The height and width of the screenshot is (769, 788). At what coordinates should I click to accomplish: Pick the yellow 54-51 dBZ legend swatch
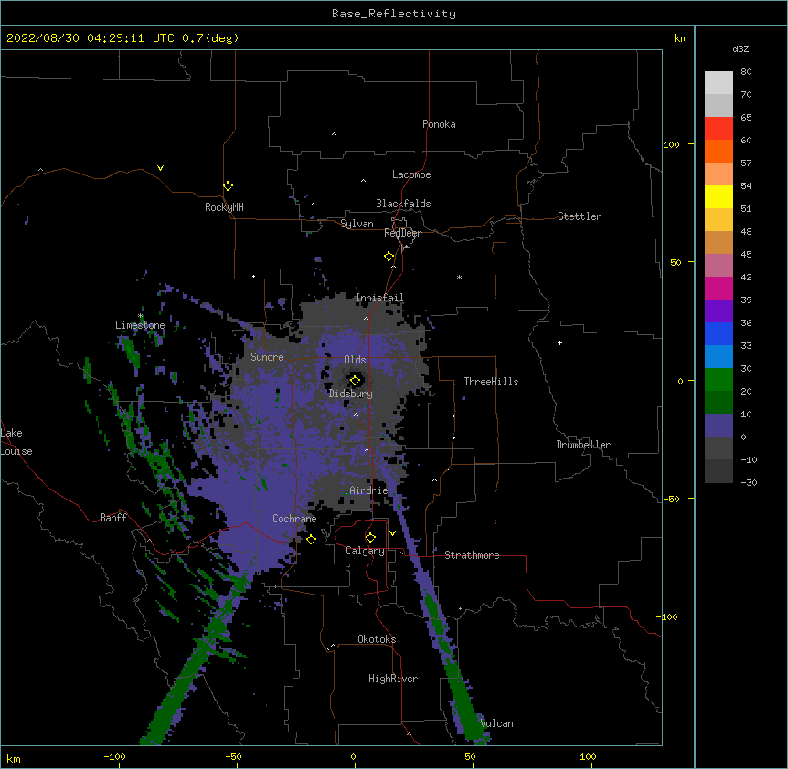719,196
